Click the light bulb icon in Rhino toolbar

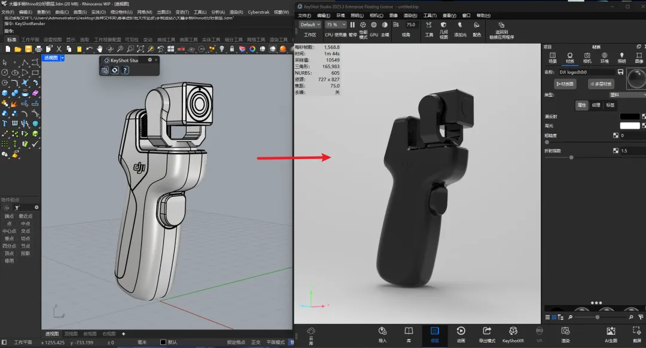(222, 49)
